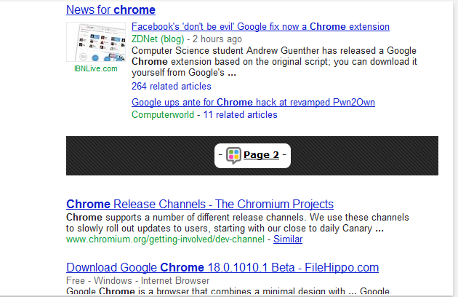Click the ZDNet (blog) source text

[158, 39]
